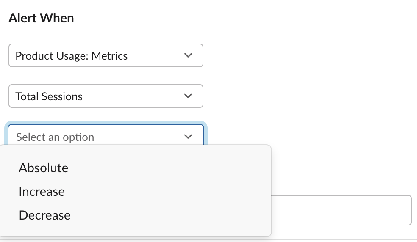
Task: Click empty space right of Increase option
Action: (x=170, y=192)
